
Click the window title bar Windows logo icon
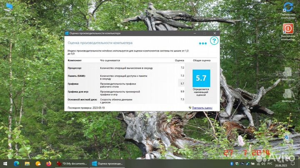pos(67,33)
